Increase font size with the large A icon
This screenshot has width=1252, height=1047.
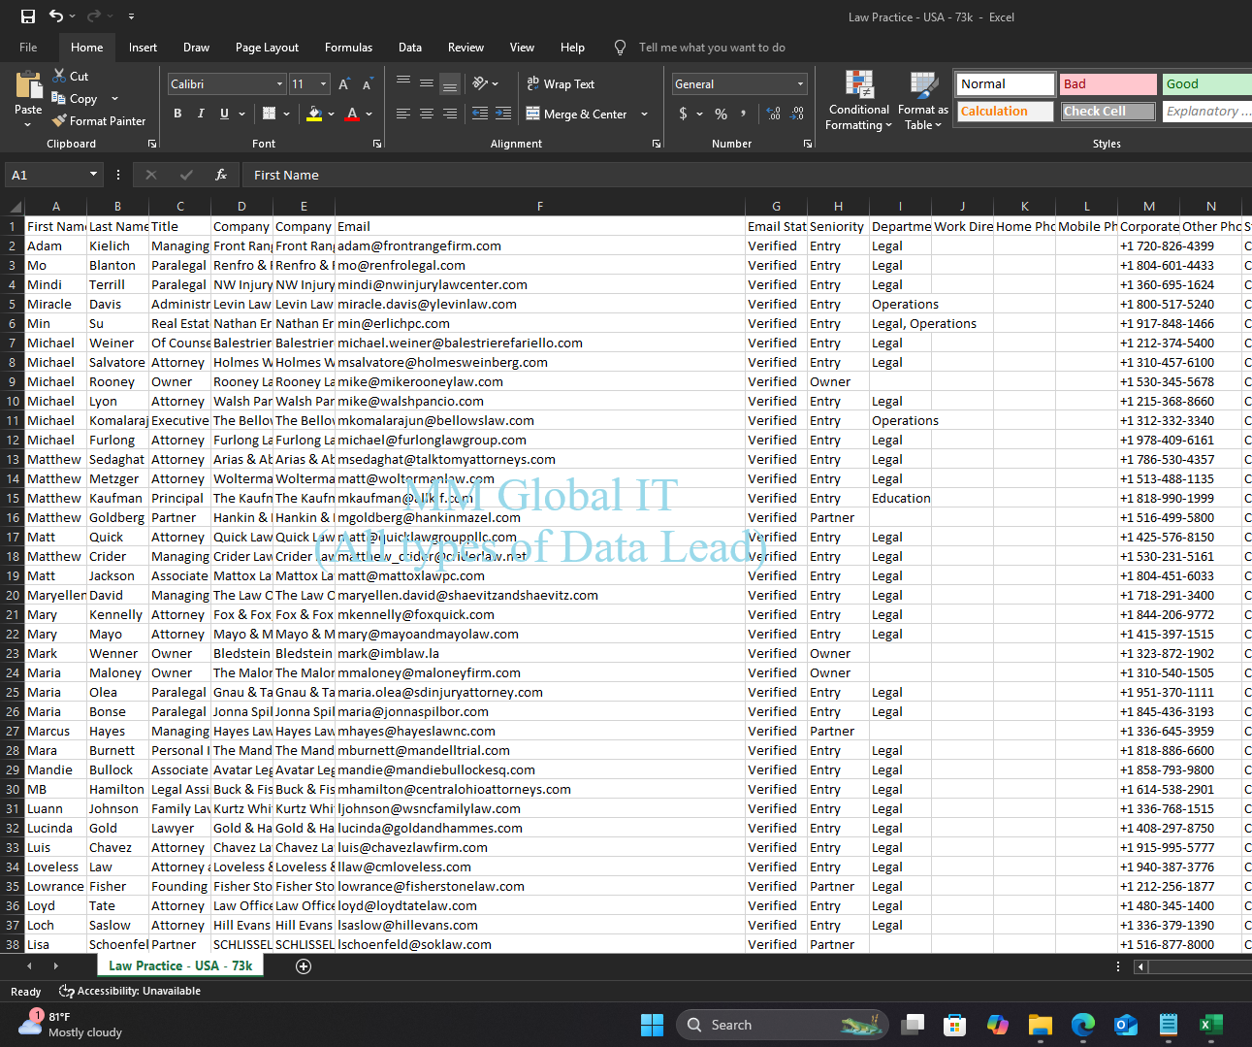tap(344, 84)
